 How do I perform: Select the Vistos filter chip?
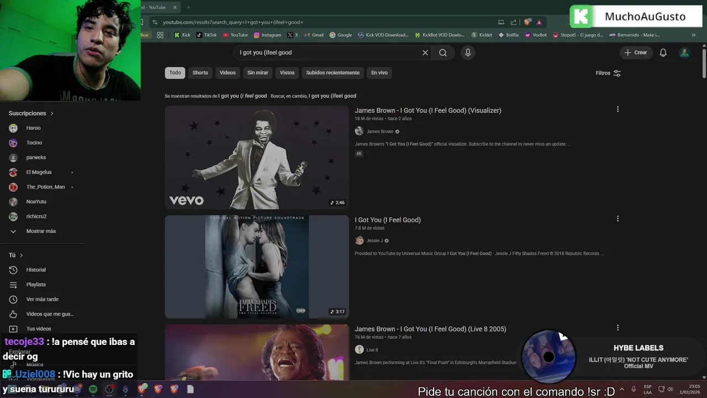pyautogui.click(x=287, y=73)
